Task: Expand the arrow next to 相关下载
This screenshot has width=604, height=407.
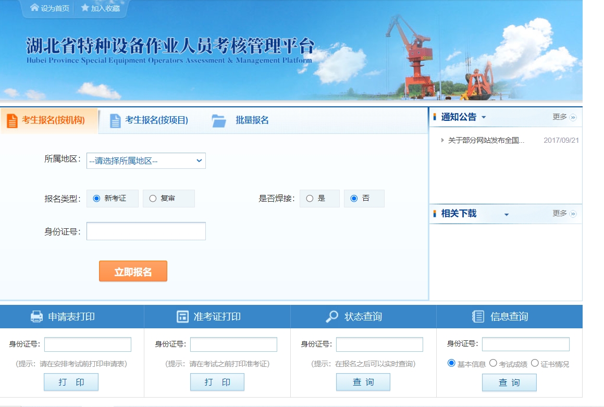Action: pos(507,215)
